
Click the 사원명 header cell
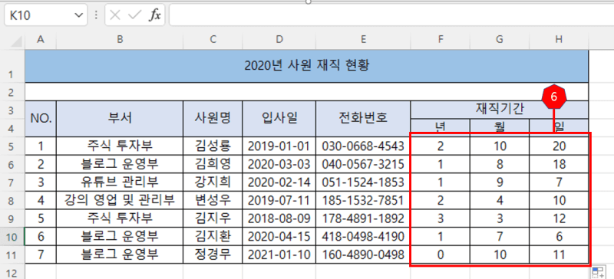[x=213, y=119]
